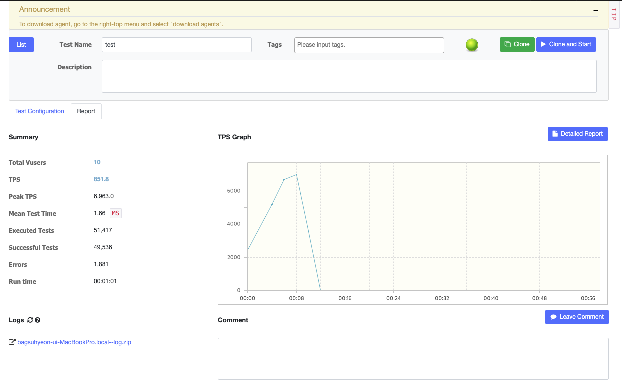Screen dimensions: 622x388
Task: Select the Executed Tests value 51,417
Action: (103, 230)
